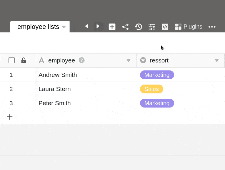Add a new row with the plus button

tap(10, 117)
